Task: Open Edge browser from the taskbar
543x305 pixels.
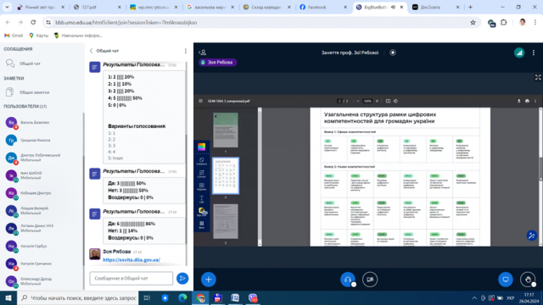Action: 182,297
